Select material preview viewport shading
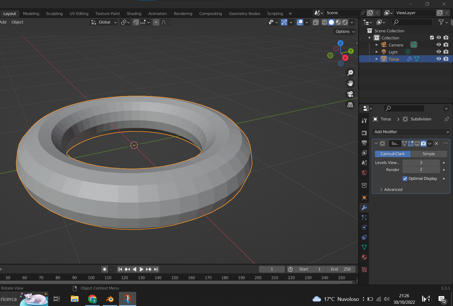 [338, 22]
